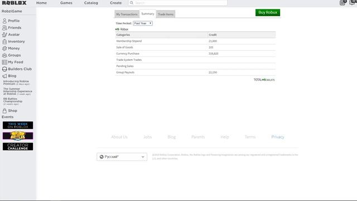Open the Groups sidebar icon

coord(4,55)
